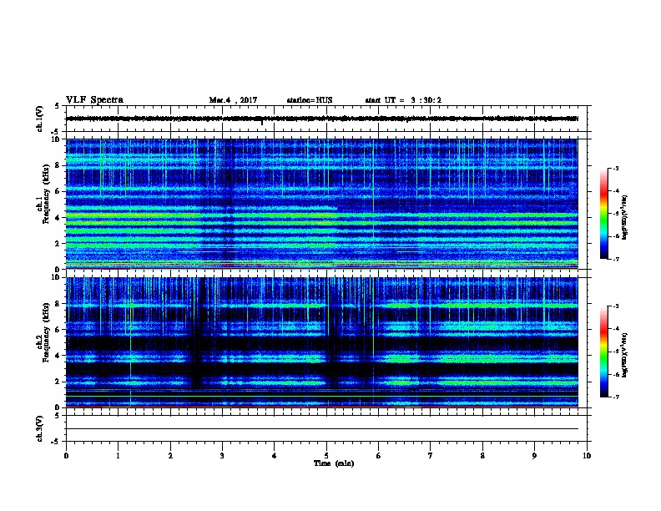
Task: Click the "-7" tick on ch.2 colorbar
Action: pyautogui.click(x=615, y=397)
